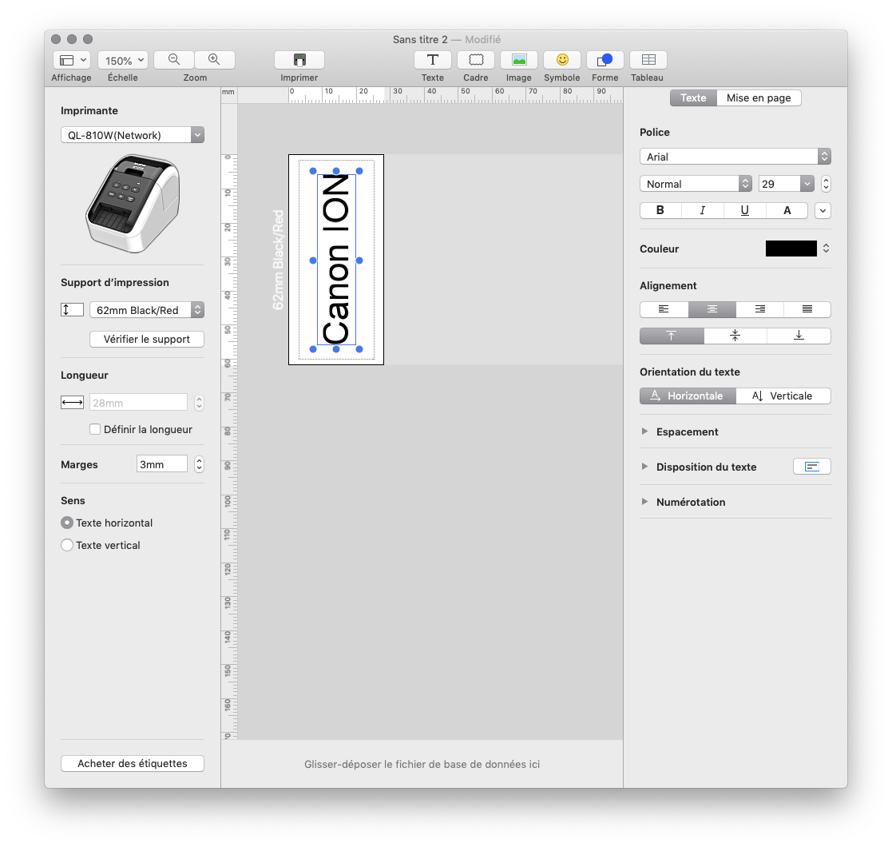Open the Symbole smiley picker
Image resolution: width=892 pixels, height=847 pixels.
click(x=562, y=60)
